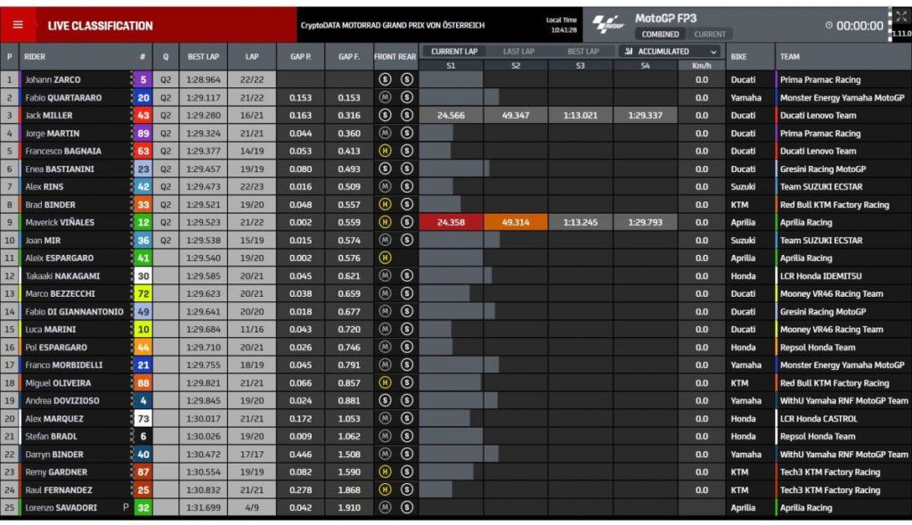This screenshot has height=525, width=912.
Task: Select rider Fabio DI GIANNANTONIO
Action: 74,311
